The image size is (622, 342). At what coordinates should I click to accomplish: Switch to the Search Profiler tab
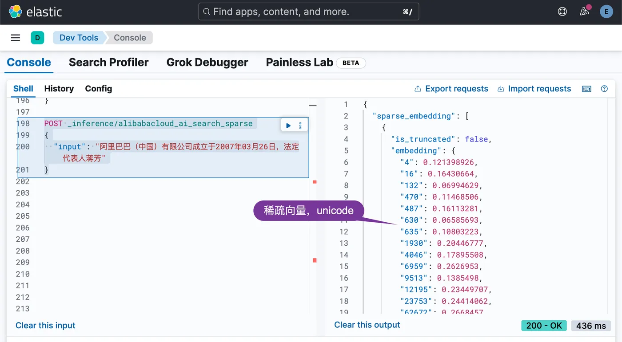(x=108, y=63)
